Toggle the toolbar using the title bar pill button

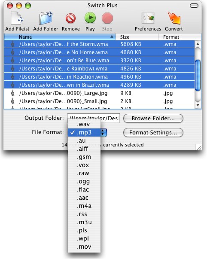(x=194, y=6)
